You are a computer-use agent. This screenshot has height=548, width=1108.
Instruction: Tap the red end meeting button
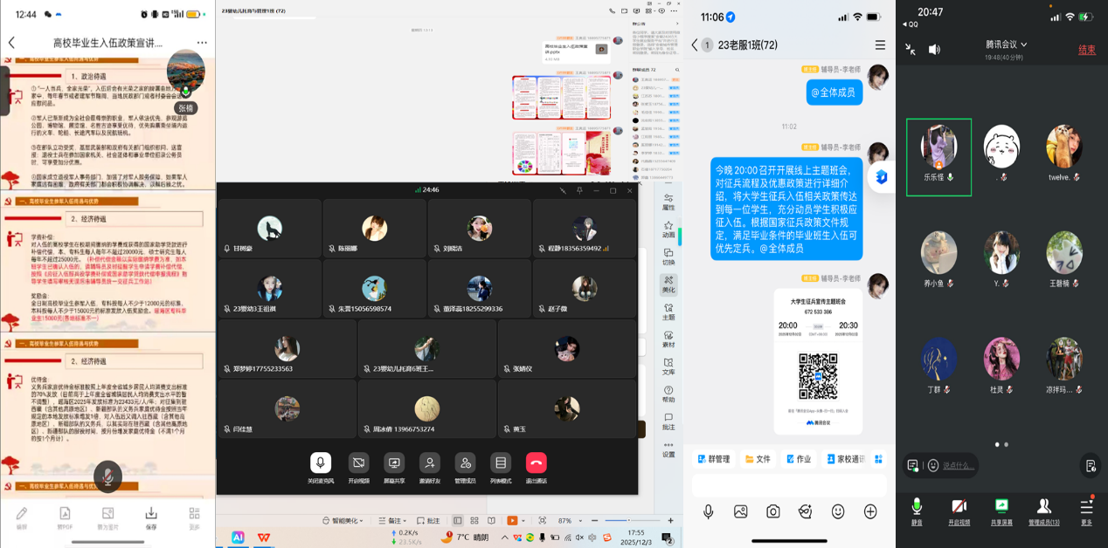[1086, 50]
